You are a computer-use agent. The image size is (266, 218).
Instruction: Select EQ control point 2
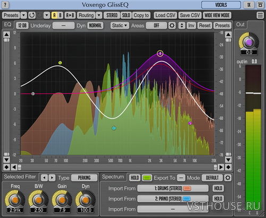[x=60, y=62]
